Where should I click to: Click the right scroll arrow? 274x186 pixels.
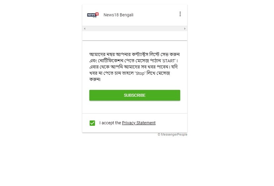[x=185, y=29]
